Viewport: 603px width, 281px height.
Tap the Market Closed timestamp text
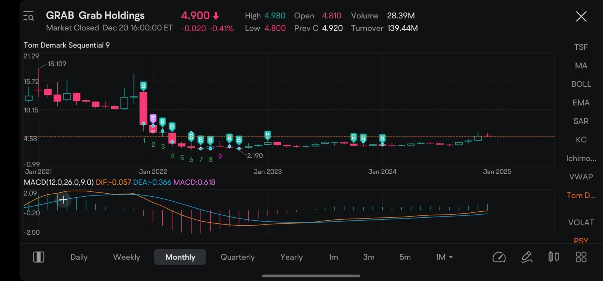tap(109, 28)
